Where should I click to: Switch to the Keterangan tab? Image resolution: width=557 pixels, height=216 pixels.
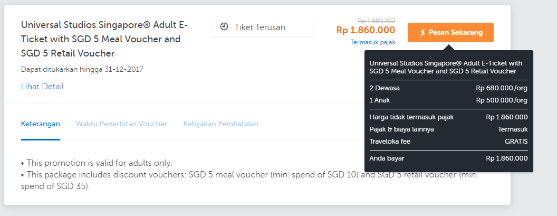coord(41,124)
